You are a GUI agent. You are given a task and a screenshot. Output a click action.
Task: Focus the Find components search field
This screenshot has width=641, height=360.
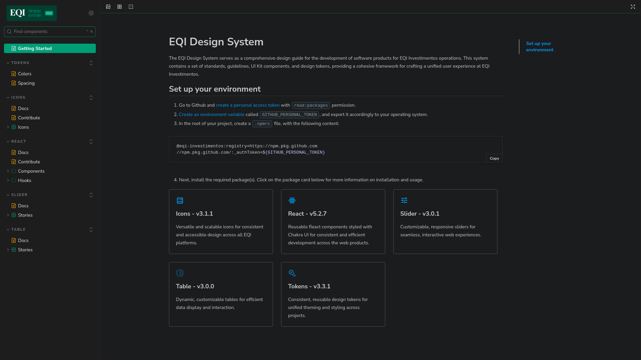point(49,32)
